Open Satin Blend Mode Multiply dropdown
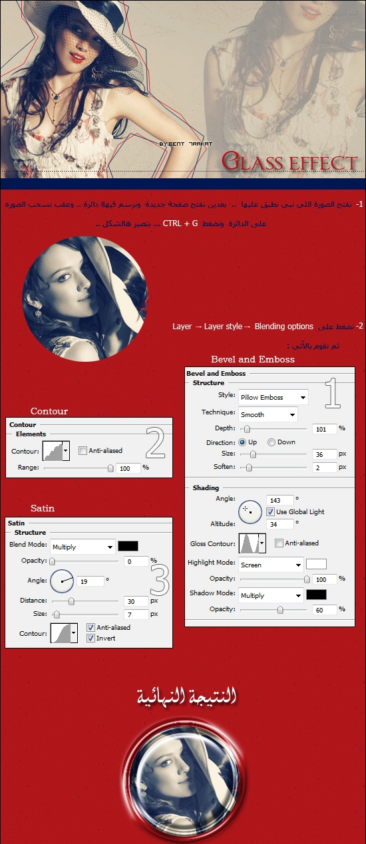The width and height of the screenshot is (366, 844). (x=83, y=547)
